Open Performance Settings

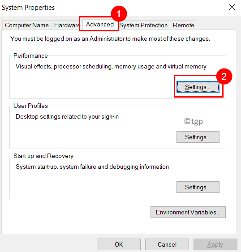(x=198, y=87)
